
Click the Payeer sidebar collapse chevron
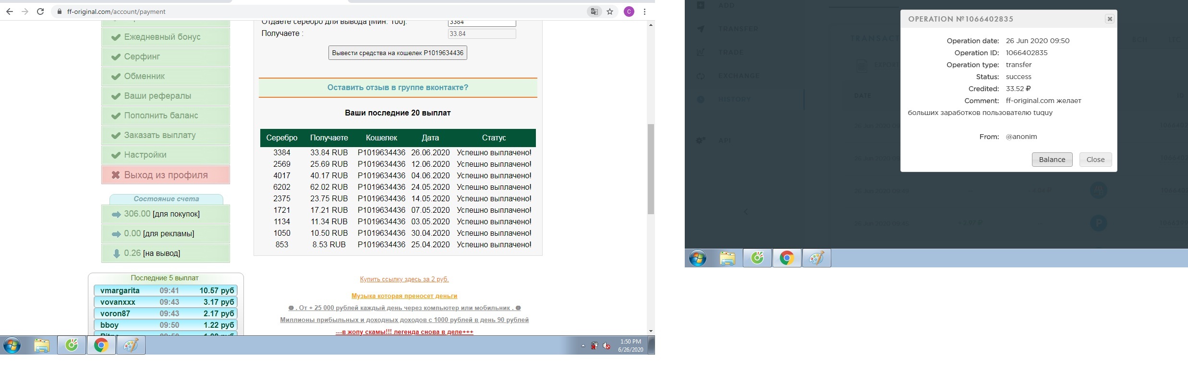746,212
